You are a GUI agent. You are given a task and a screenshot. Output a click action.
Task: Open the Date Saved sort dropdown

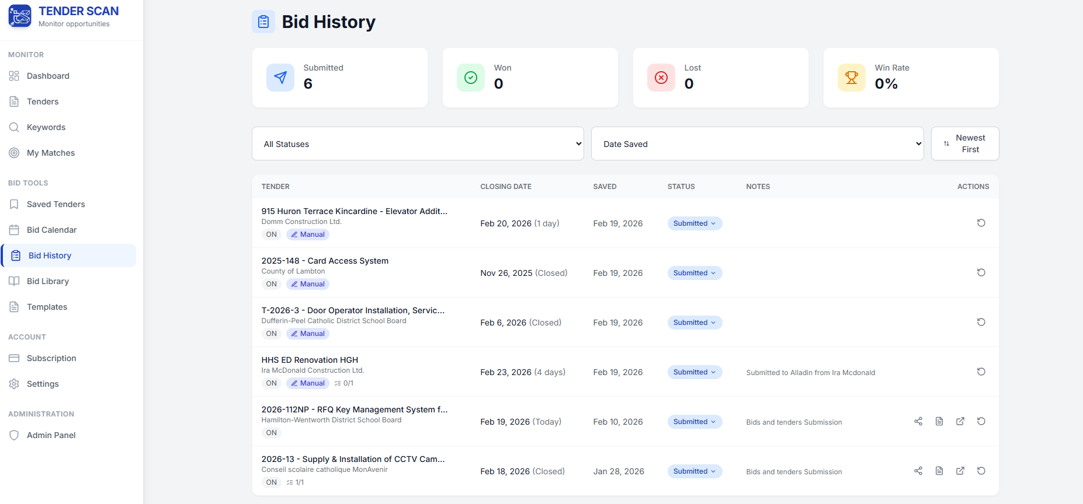coord(758,143)
